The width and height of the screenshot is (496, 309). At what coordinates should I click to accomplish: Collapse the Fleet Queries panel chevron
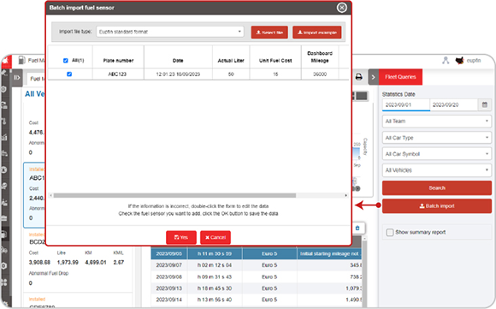pyautogui.click(x=373, y=77)
